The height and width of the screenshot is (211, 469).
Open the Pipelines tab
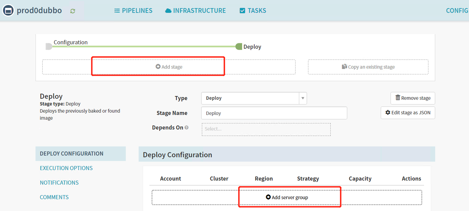coord(133,11)
